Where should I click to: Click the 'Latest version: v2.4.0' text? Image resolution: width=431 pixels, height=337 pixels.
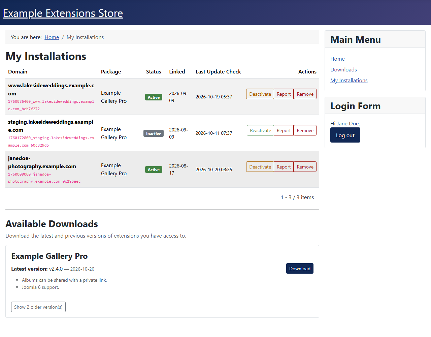37,269
